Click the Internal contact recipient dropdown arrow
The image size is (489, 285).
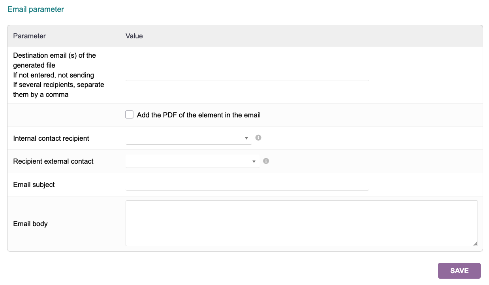tap(246, 138)
